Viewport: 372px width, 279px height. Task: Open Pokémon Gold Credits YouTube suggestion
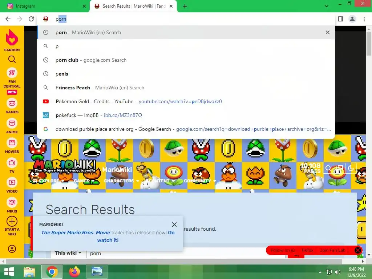[x=186, y=101]
